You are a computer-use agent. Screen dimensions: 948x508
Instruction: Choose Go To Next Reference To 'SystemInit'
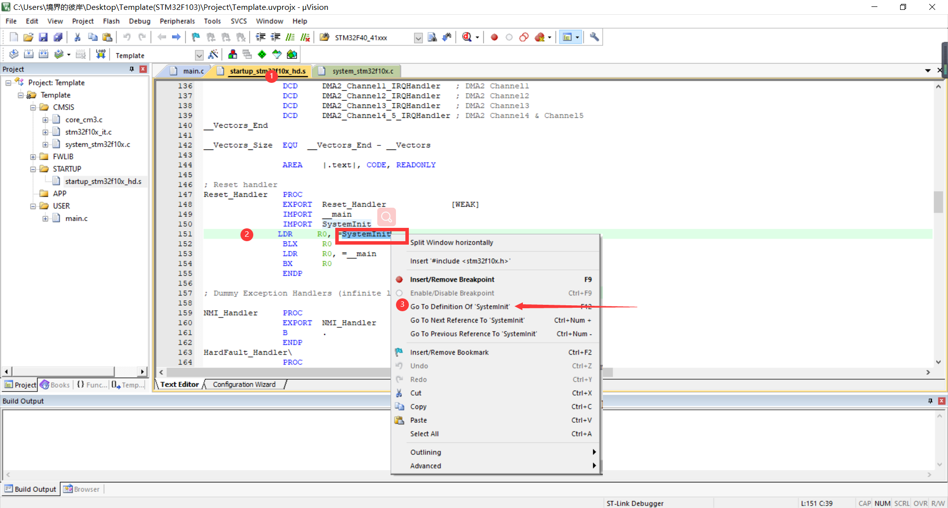click(x=496, y=320)
